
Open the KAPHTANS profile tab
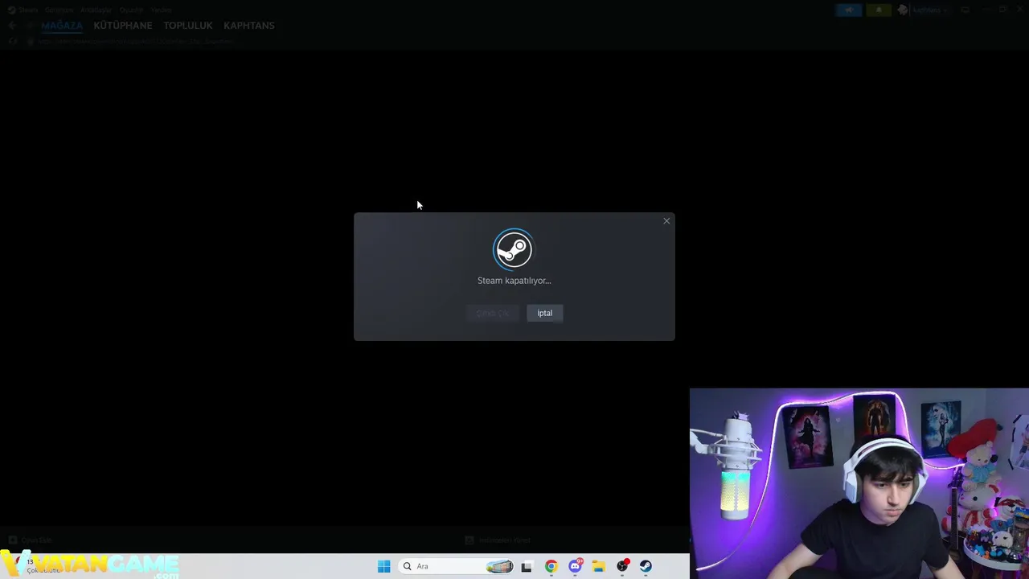point(249,26)
